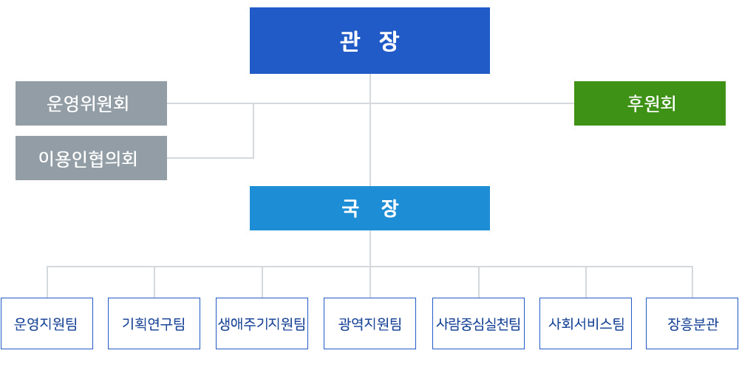
Task: Click the 이용인협의회 gray box
Action: point(91,158)
